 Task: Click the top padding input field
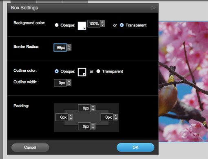tap(84, 108)
